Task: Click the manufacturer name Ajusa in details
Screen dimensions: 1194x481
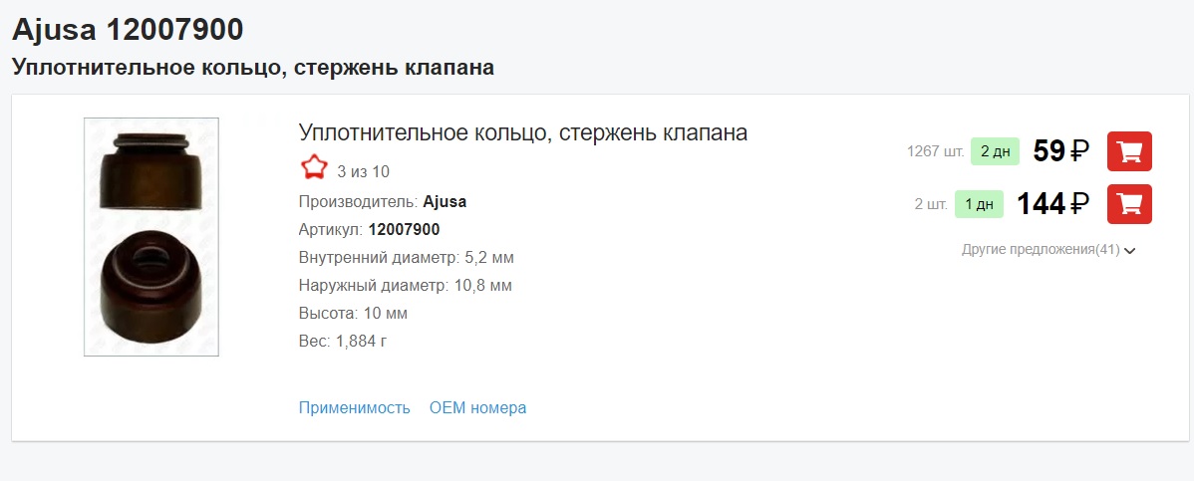Action: pos(445,201)
